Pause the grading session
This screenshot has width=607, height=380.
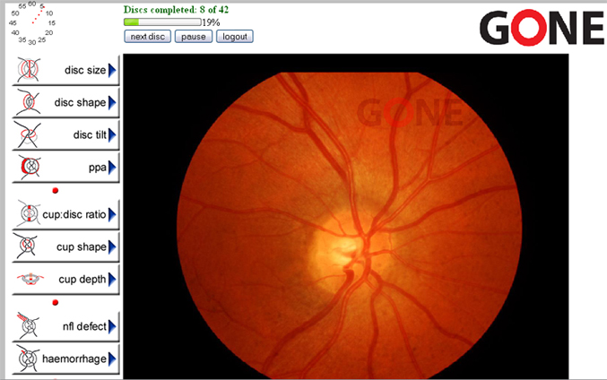[193, 37]
